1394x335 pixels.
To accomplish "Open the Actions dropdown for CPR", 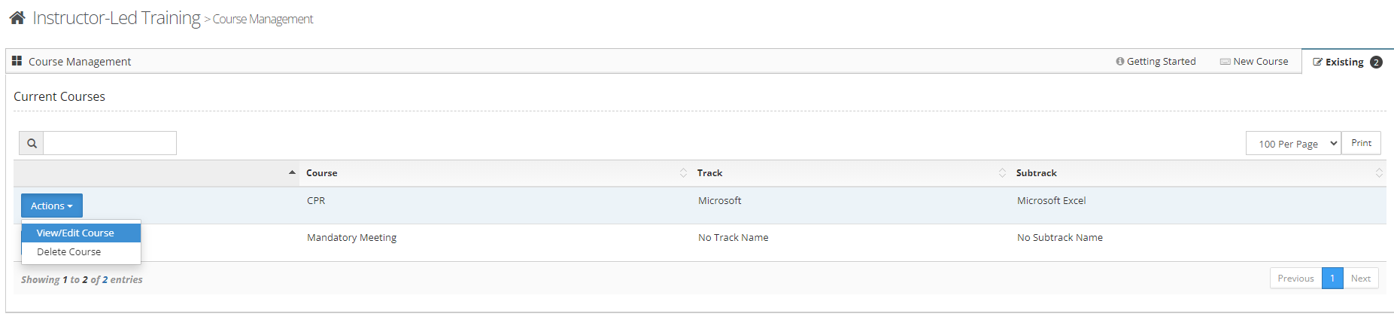I will pos(52,206).
